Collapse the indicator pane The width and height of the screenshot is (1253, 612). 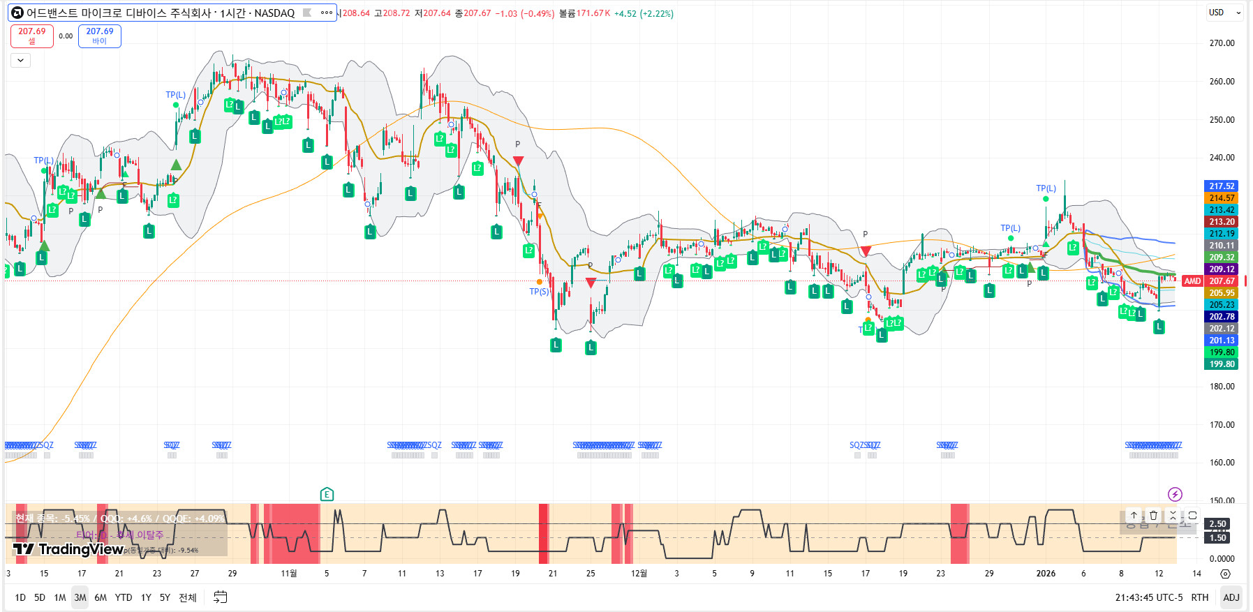tap(1173, 515)
